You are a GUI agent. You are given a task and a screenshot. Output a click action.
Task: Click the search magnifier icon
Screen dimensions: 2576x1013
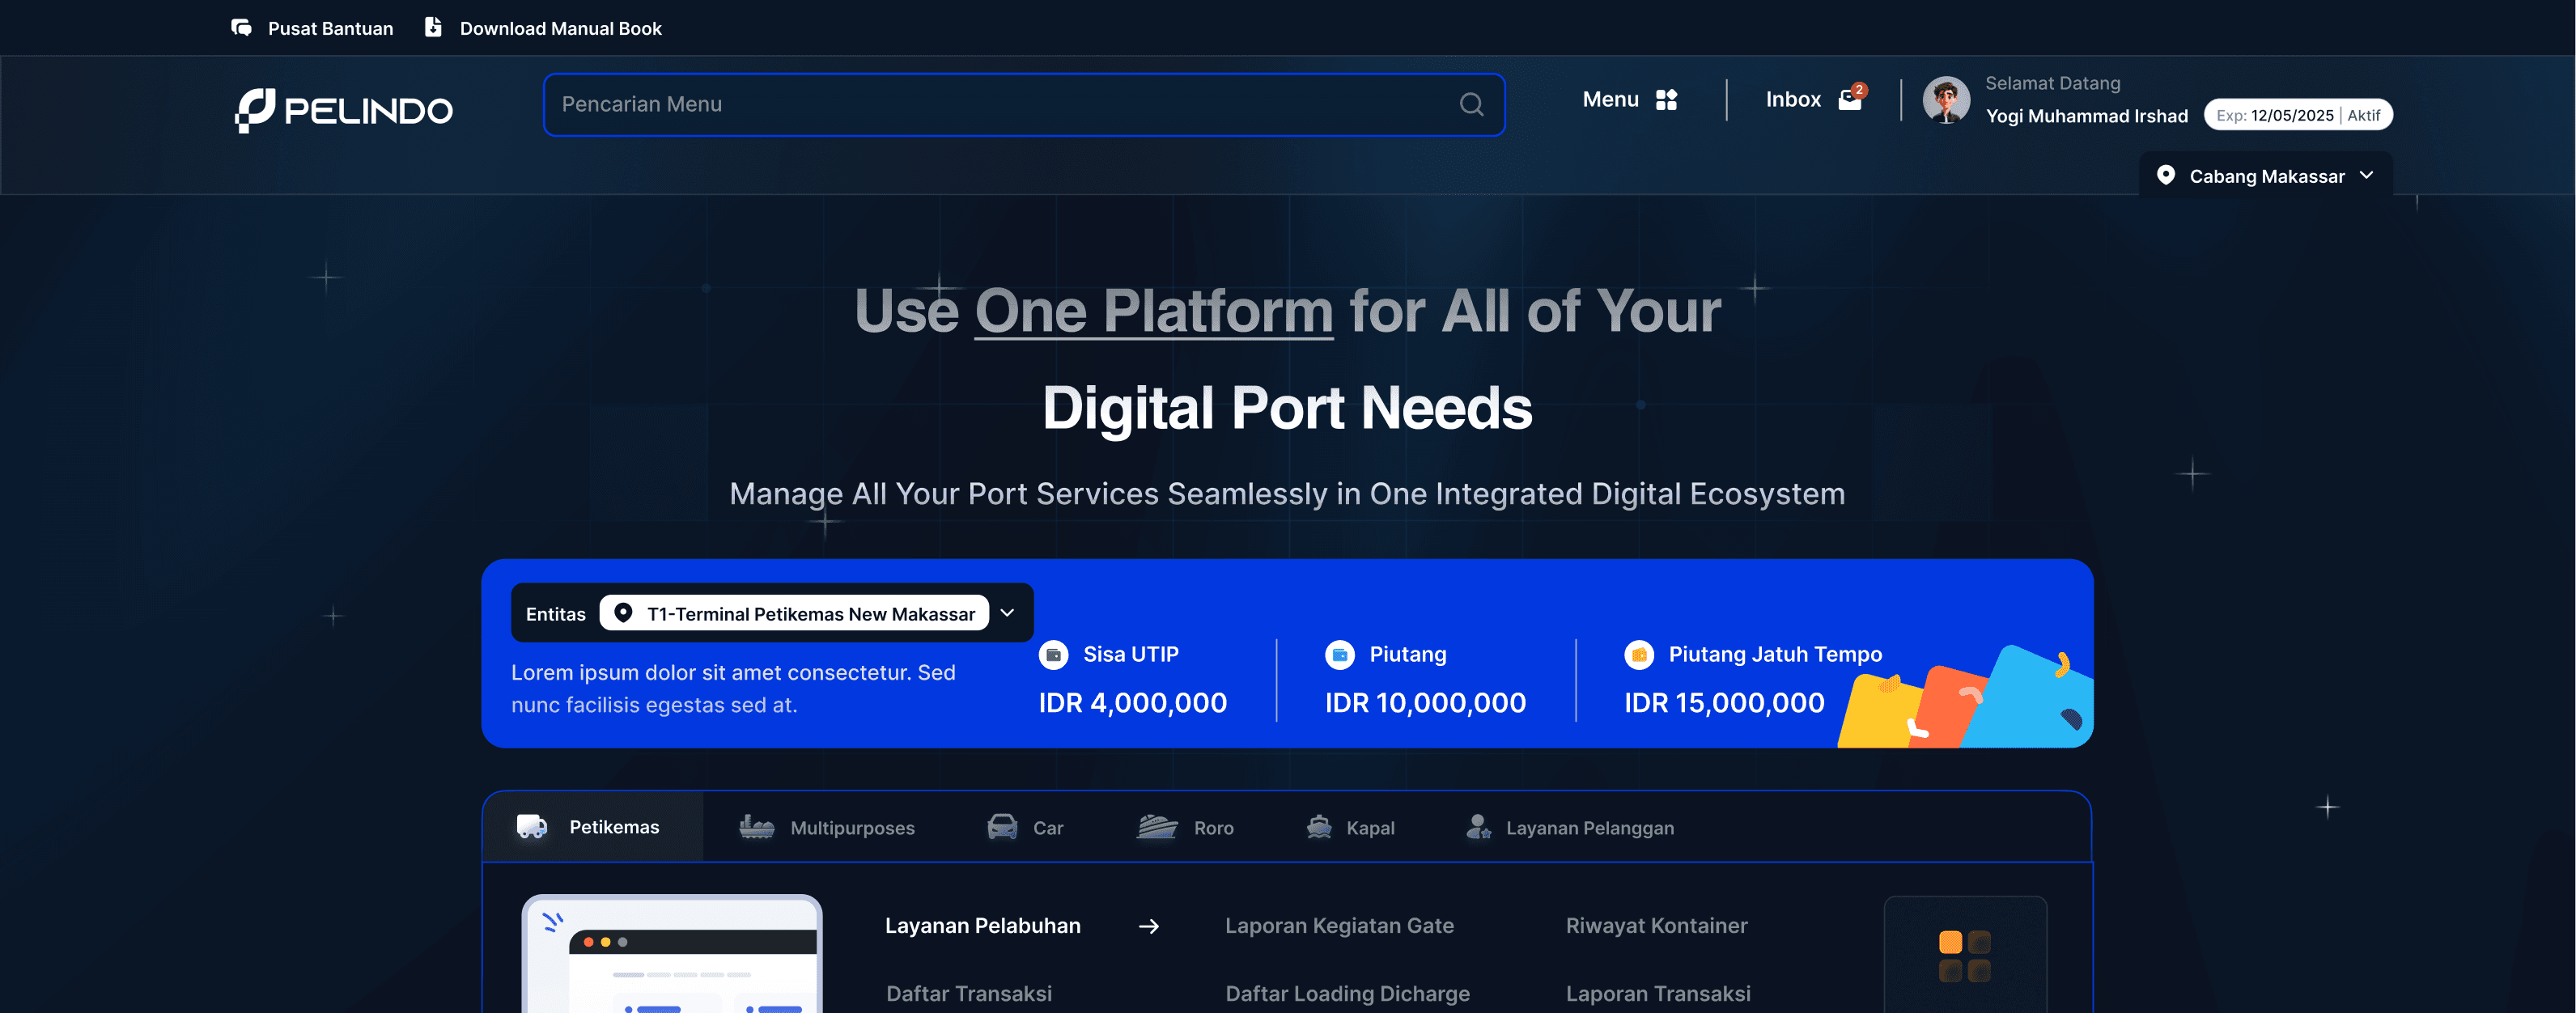[1471, 104]
